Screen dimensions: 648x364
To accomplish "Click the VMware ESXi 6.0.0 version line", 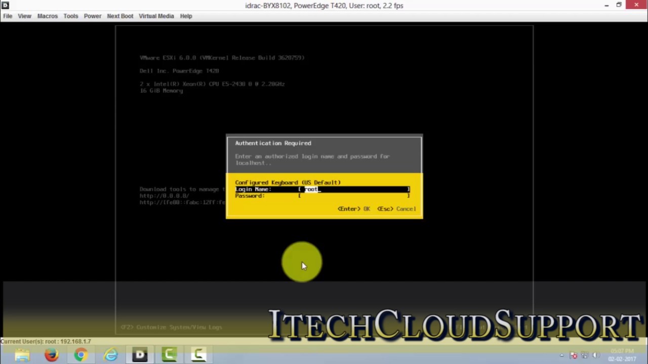I will point(222,58).
